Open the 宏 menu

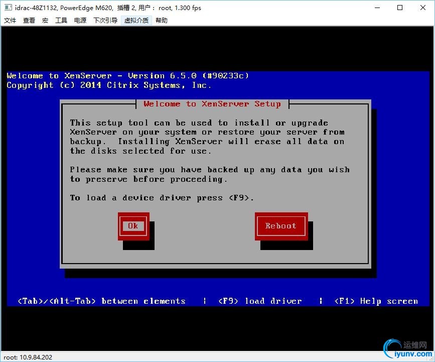tap(45, 20)
